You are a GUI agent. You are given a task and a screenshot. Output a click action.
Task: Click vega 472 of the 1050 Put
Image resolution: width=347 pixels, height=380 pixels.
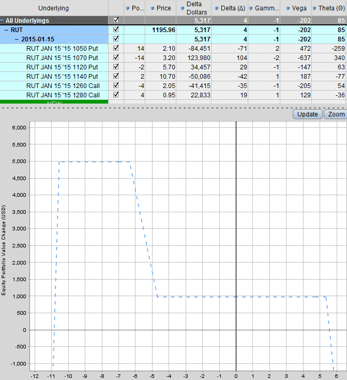tap(296, 49)
